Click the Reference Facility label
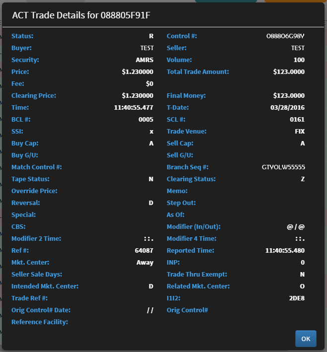The height and width of the screenshot is (352, 327). coord(40,322)
